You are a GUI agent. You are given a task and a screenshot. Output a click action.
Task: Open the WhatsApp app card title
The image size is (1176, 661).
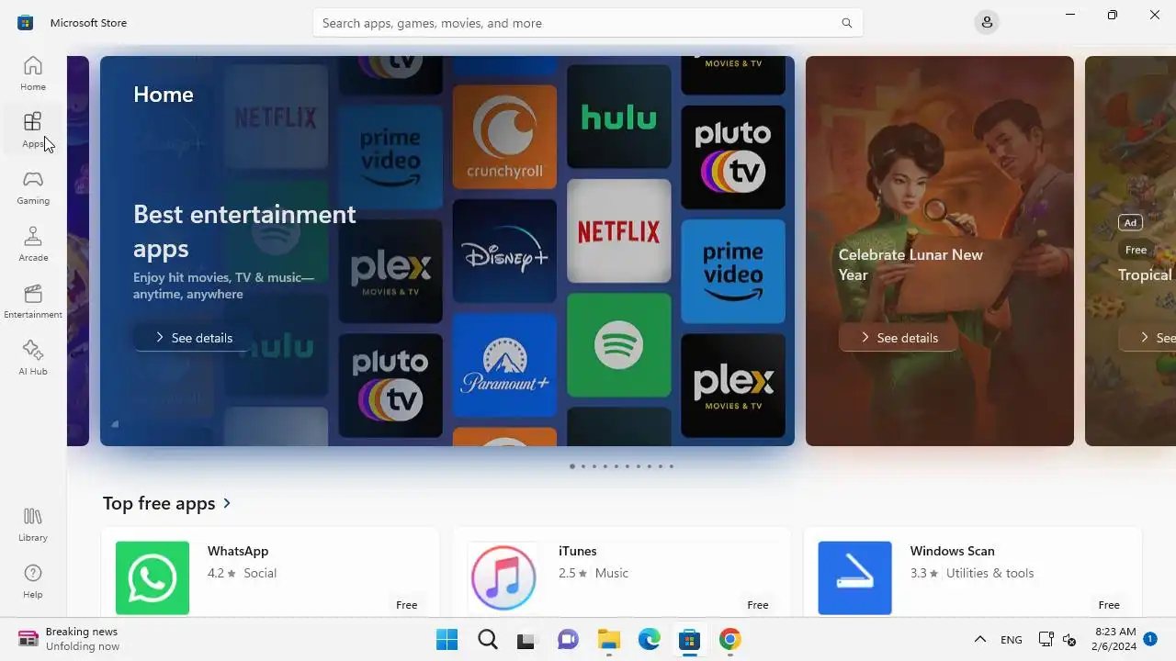[238, 551]
